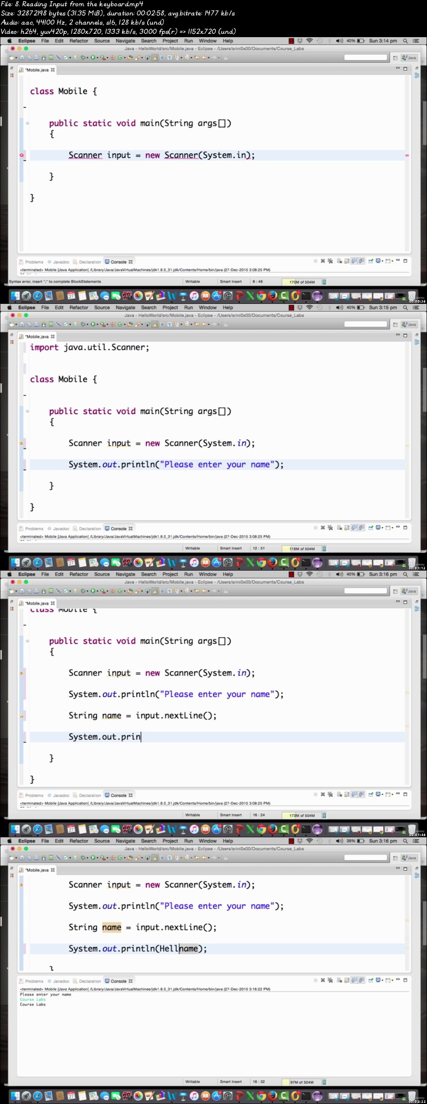This screenshot has width=427, height=1104.
Task: Click Console tab in third frame
Action: [x=119, y=795]
